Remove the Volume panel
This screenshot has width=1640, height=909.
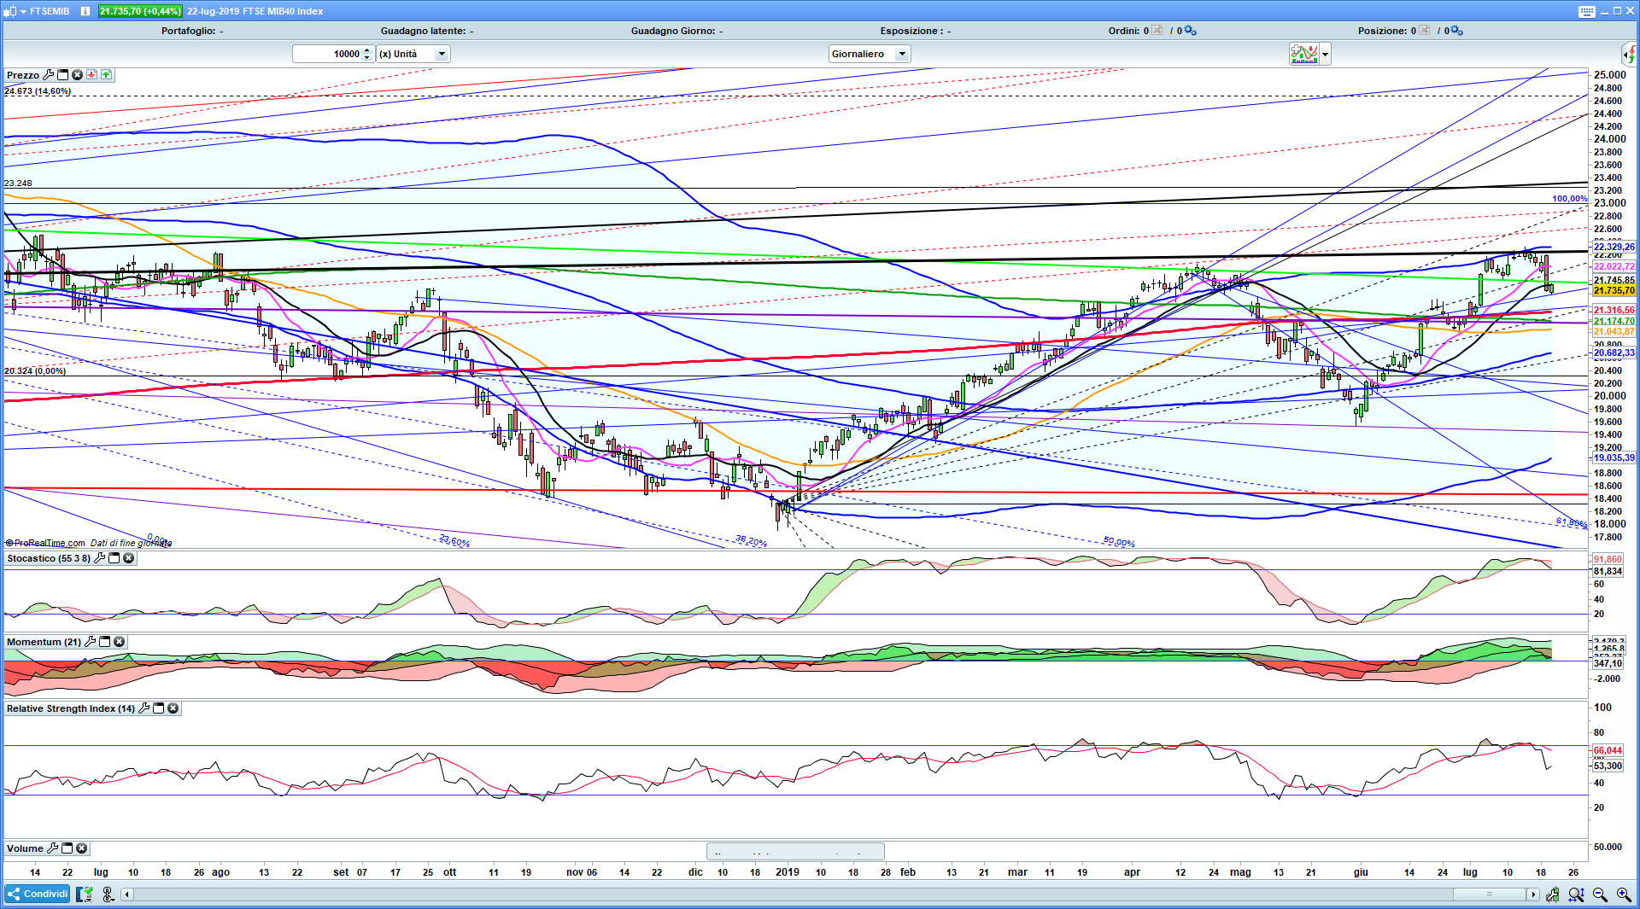point(82,848)
